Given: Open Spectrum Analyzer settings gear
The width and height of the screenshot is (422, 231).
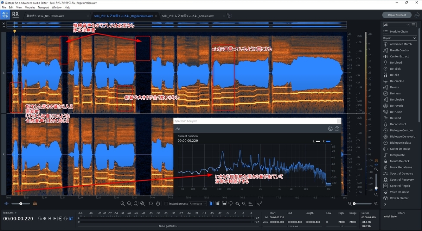Looking at the screenshot, I should click(330, 129).
